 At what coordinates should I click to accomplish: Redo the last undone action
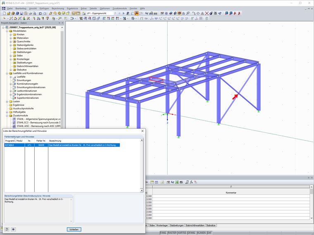click(x=45, y=13)
